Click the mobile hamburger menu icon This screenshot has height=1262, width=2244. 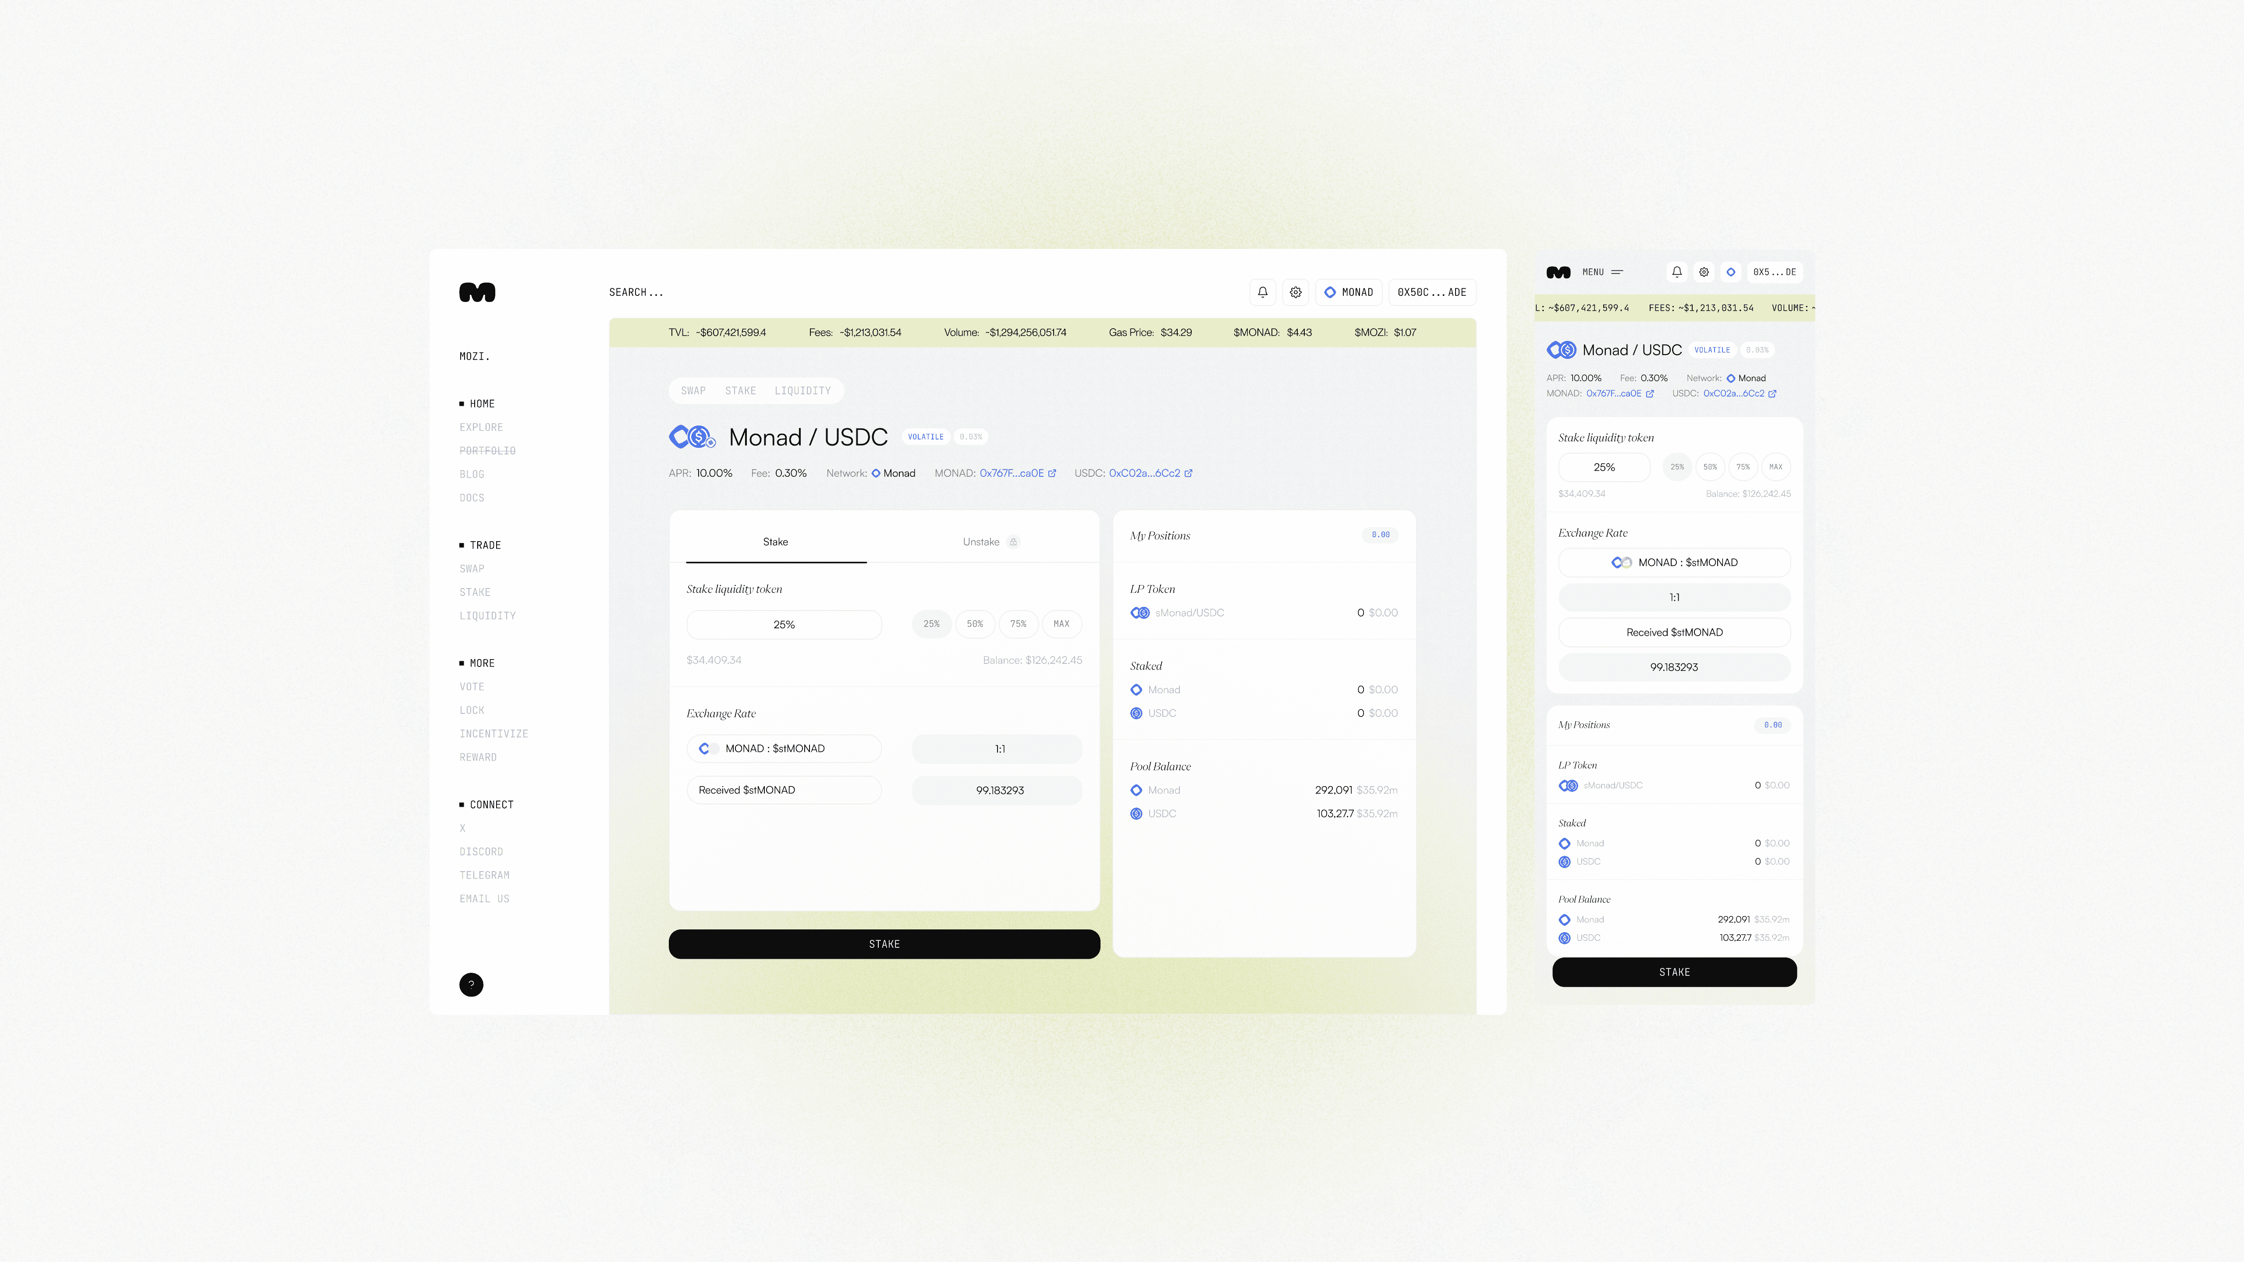click(x=1617, y=273)
